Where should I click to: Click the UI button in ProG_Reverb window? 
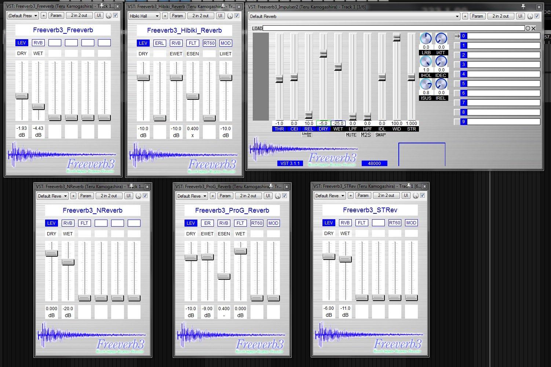click(x=268, y=196)
